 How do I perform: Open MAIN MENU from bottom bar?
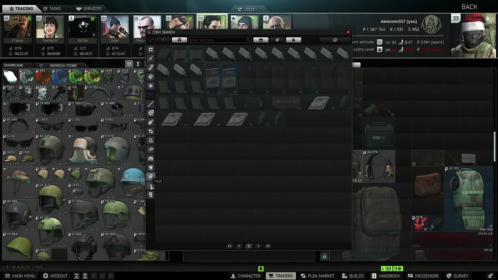[x=19, y=276]
